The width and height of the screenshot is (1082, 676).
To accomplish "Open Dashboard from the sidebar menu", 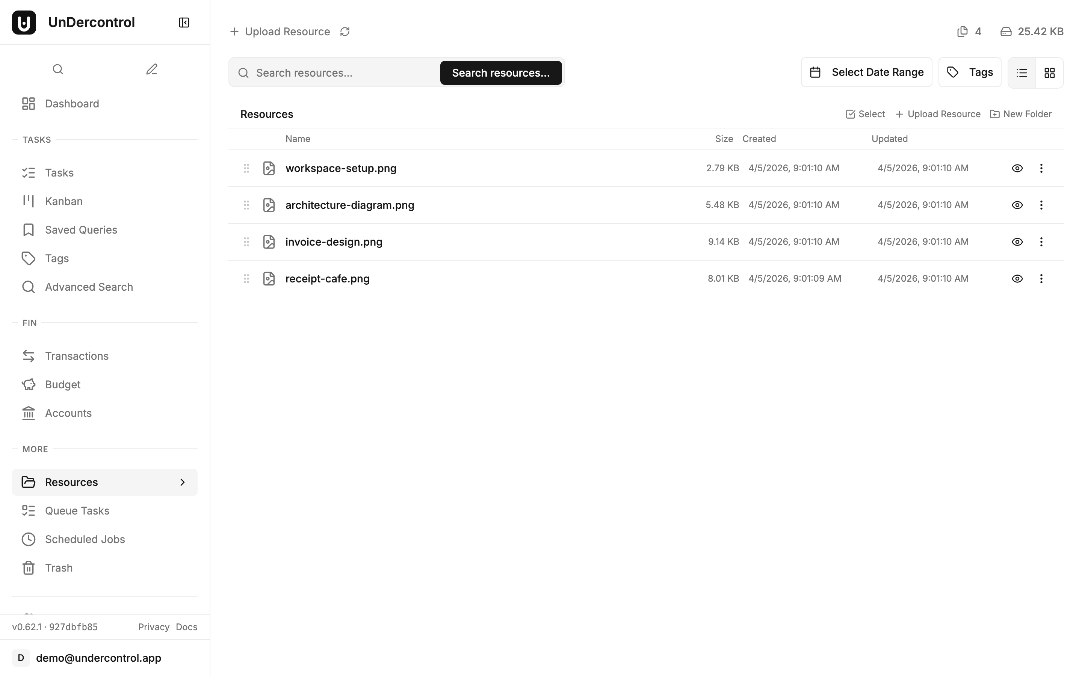I will click(71, 103).
